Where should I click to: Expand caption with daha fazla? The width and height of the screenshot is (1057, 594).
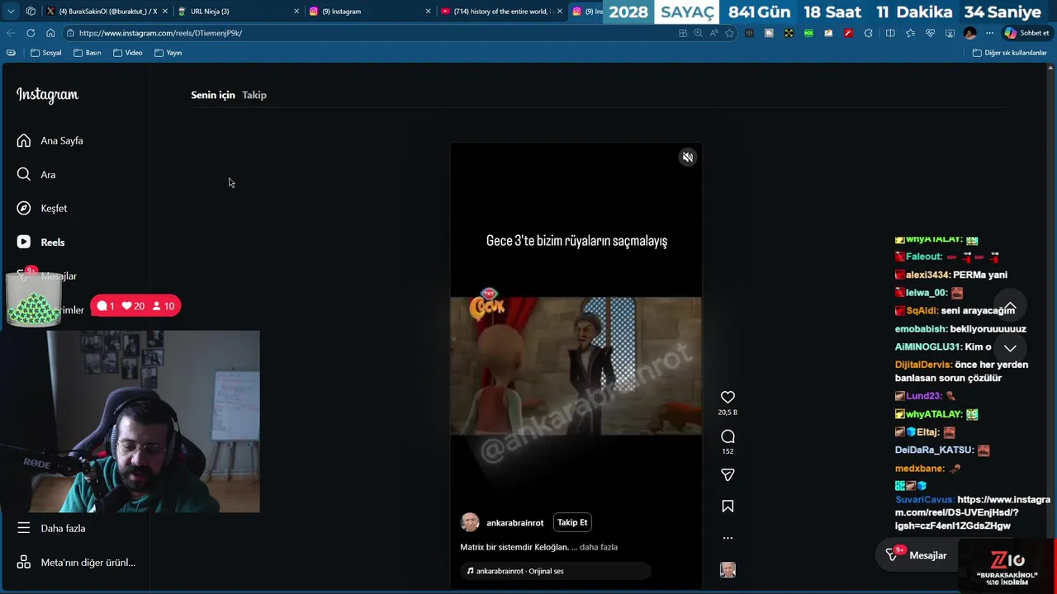coord(599,547)
